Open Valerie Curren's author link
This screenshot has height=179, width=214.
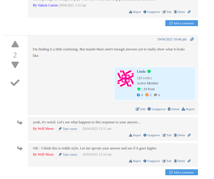pyautogui.click(x=45, y=5)
